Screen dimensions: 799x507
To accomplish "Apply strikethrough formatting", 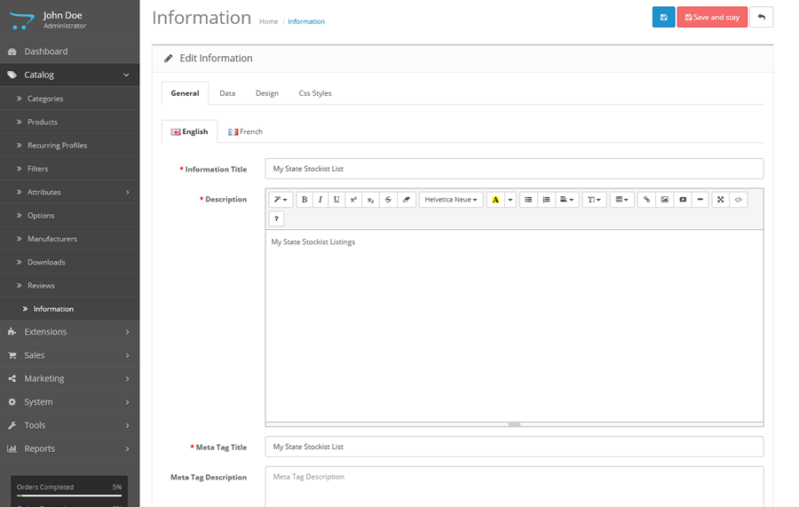I will (388, 200).
